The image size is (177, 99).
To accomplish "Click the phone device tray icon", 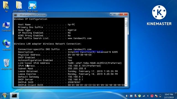I will click(160, 96).
